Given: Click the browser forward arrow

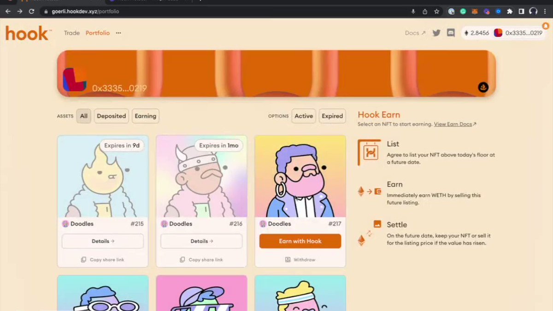Looking at the screenshot, I should (x=20, y=11).
